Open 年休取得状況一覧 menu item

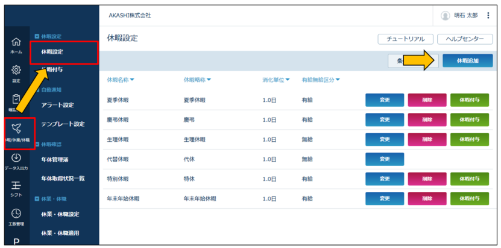pyautogui.click(x=63, y=179)
